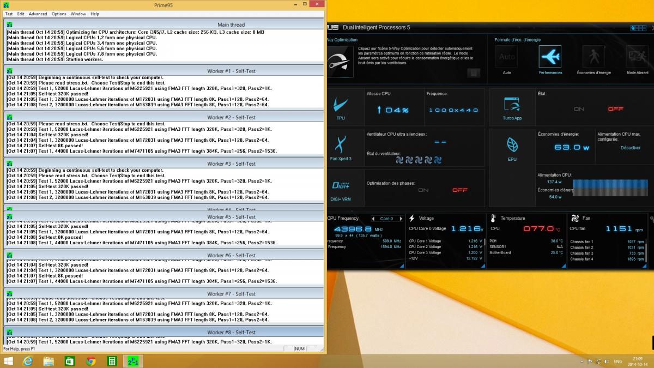654x368 pixels.
Task: Click the Voltage lightning bolt icon
Action: tap(413, 218)
